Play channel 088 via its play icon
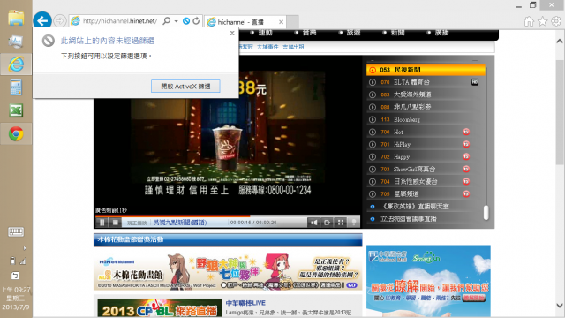 pos(373,107)
